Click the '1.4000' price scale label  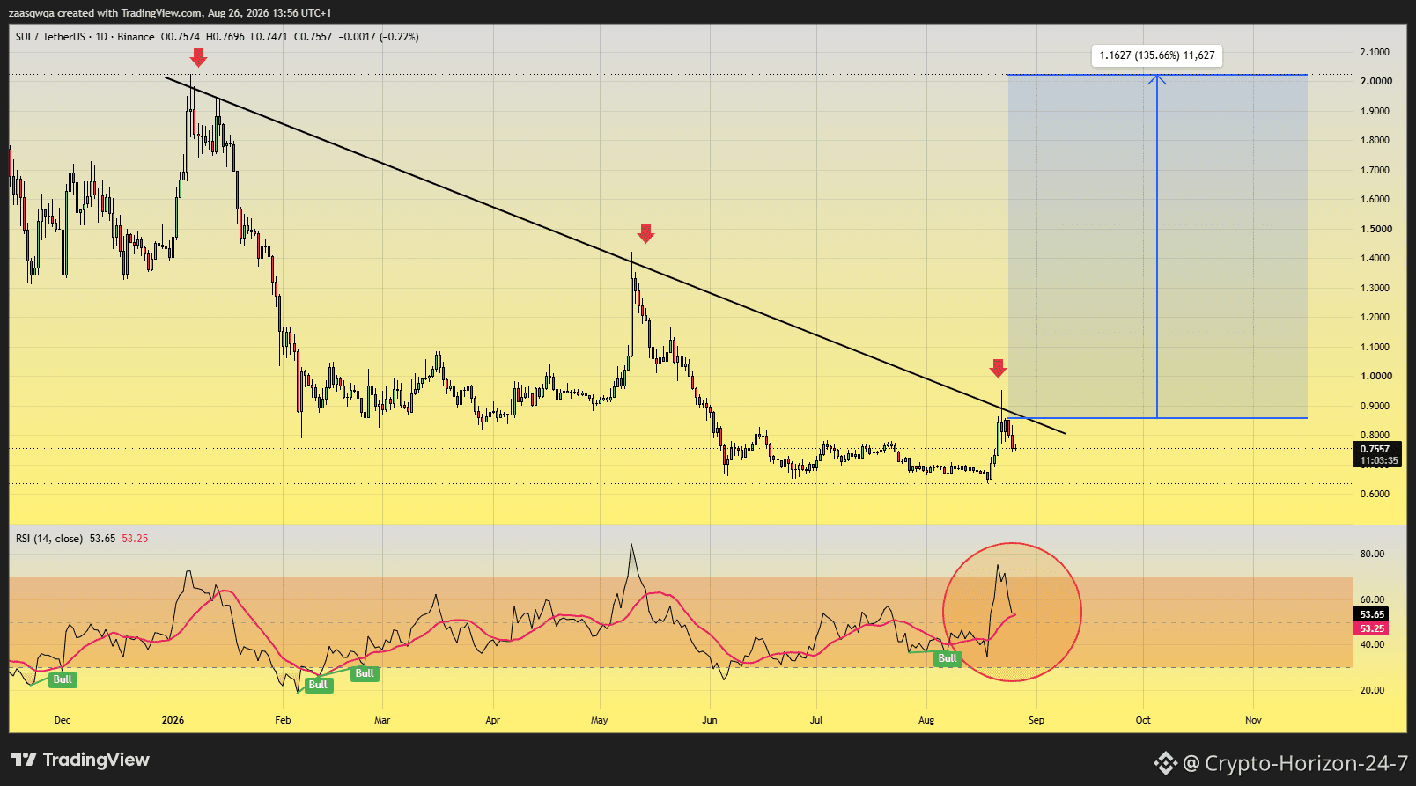point(1375,258)
